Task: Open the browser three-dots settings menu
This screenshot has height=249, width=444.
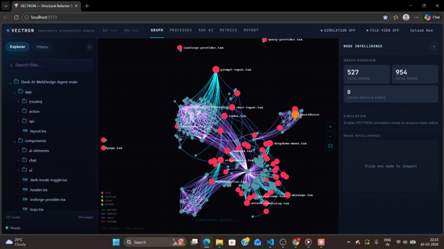Action: tap(416, 17)
